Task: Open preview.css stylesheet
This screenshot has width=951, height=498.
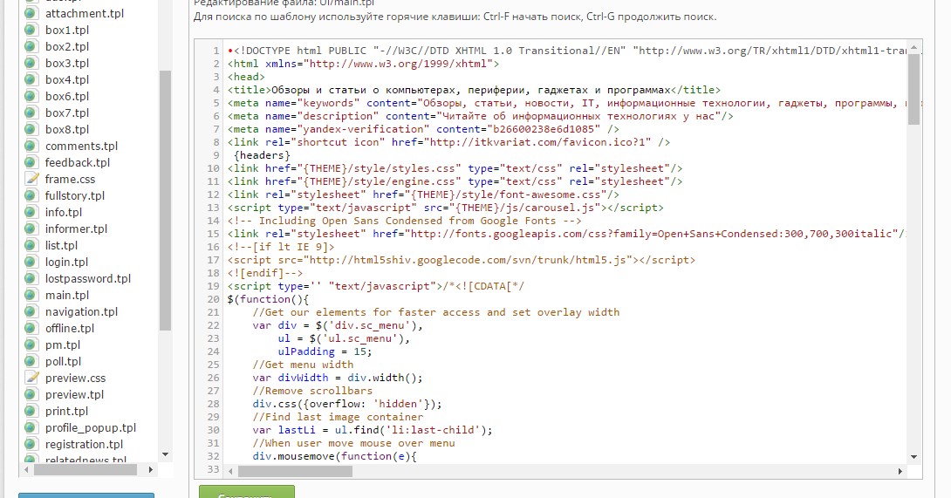Action: [75, 378]
